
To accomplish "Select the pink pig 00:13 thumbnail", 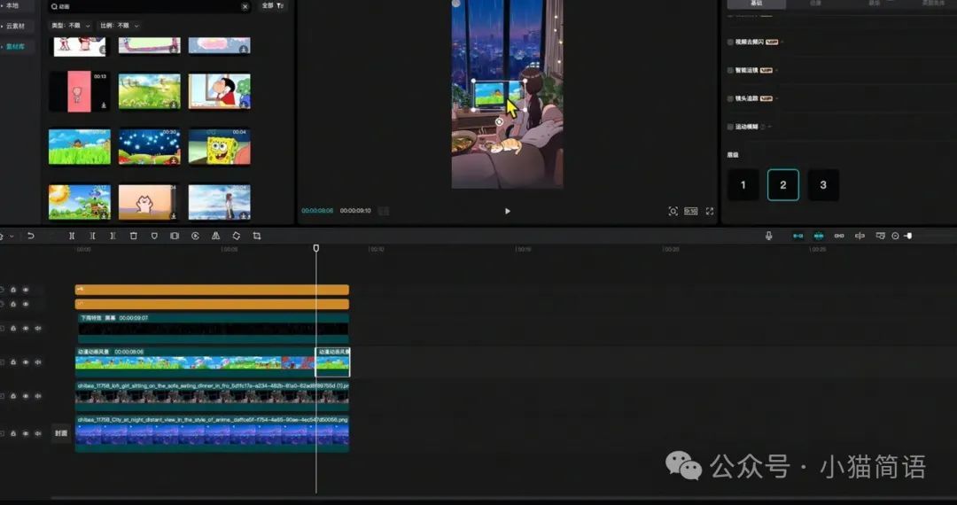I will coord(78,91).
